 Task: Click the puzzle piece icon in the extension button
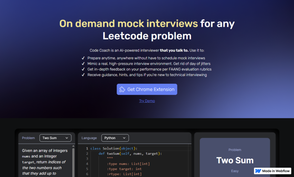tap(122, 90)
